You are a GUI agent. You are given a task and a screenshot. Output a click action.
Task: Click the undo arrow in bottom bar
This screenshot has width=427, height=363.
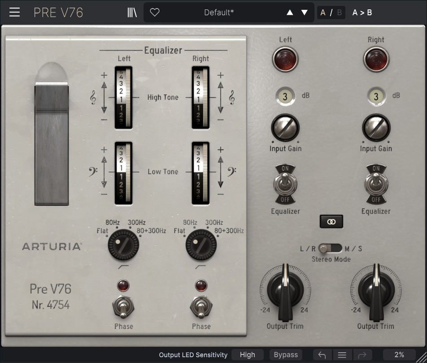pos(322,355)
